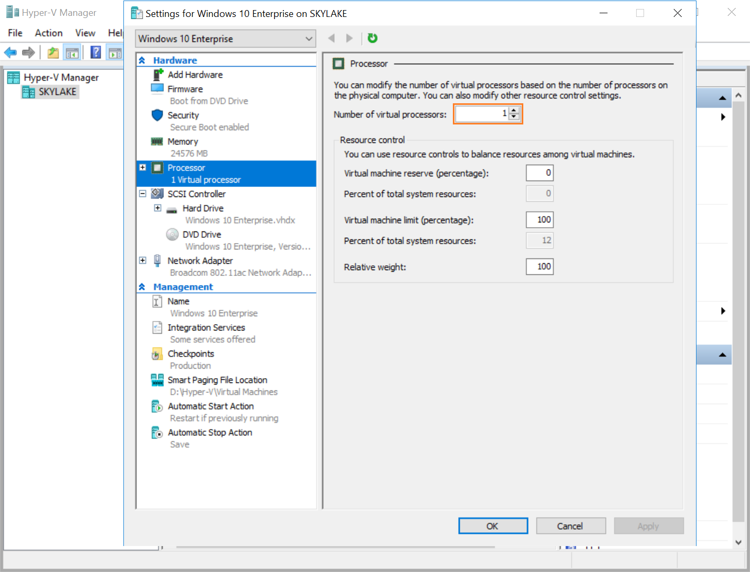Click the Automatic Stop Action icon
The width and height of the screenshot is (750, 572).
157,433
